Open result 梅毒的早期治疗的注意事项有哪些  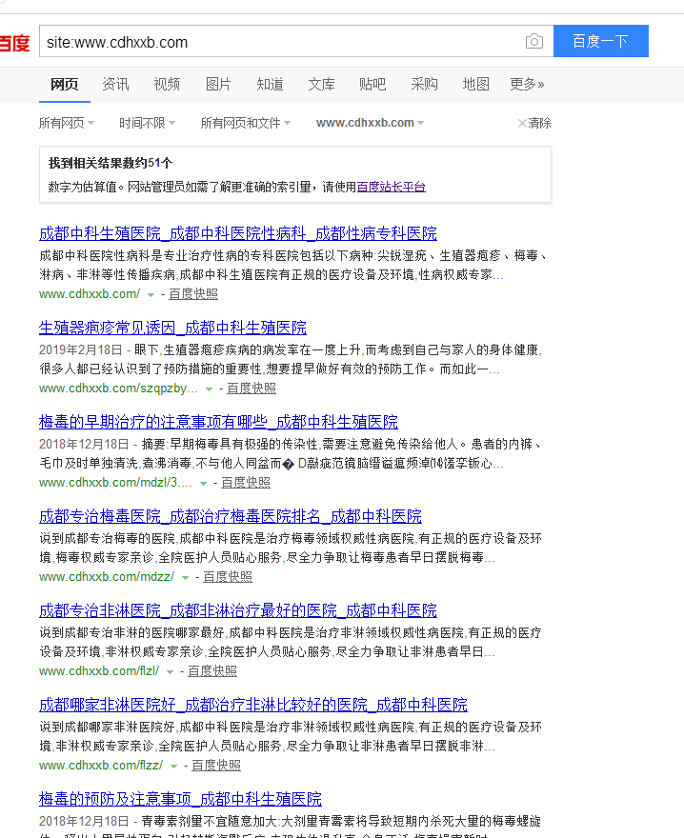pos(218,422)
